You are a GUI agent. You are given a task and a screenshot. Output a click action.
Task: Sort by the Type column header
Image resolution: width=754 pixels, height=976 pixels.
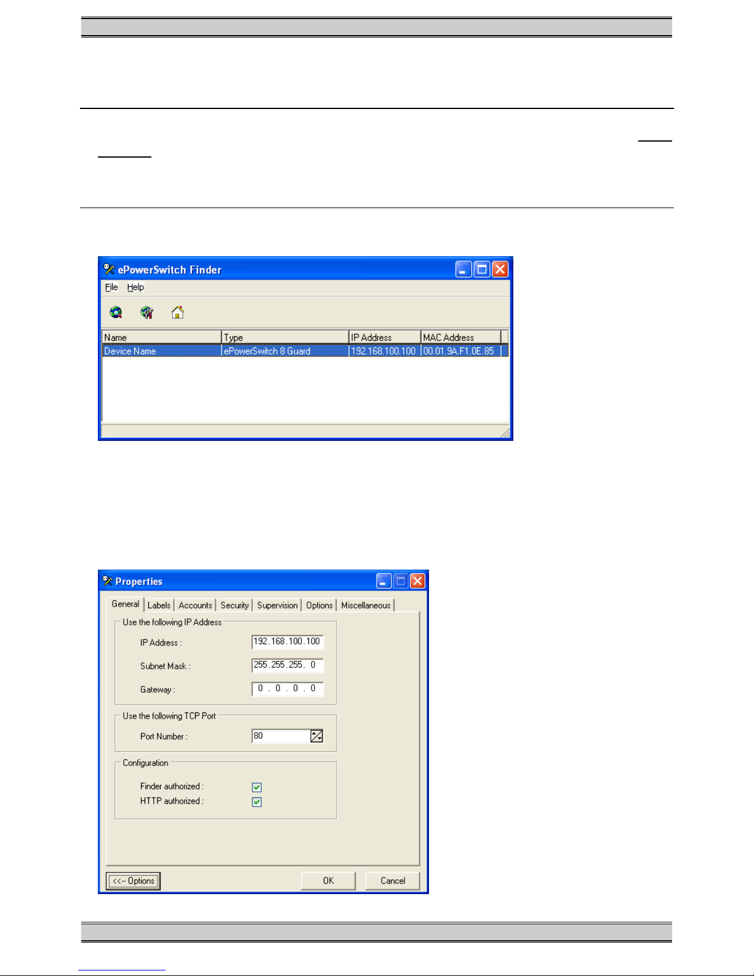click(x=285, y=337)
